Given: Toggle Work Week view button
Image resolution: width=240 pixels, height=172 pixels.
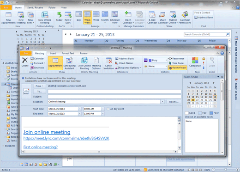Looking at the screenshot, I should point(87,18).
